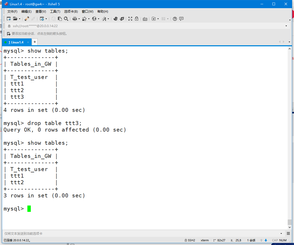Viewport: 294px width, 245px height.
Task: Open the 查看(V) menu
Action: coord(41,11)
